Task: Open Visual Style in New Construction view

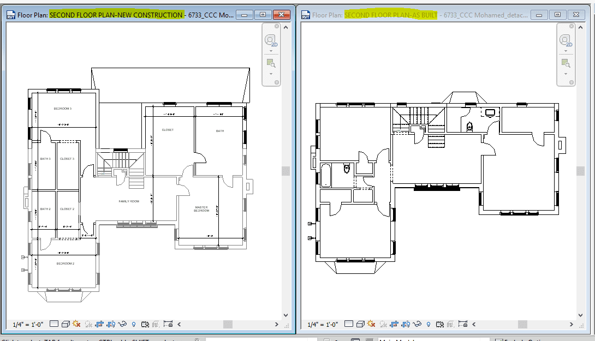Action: tap(65, 324)
